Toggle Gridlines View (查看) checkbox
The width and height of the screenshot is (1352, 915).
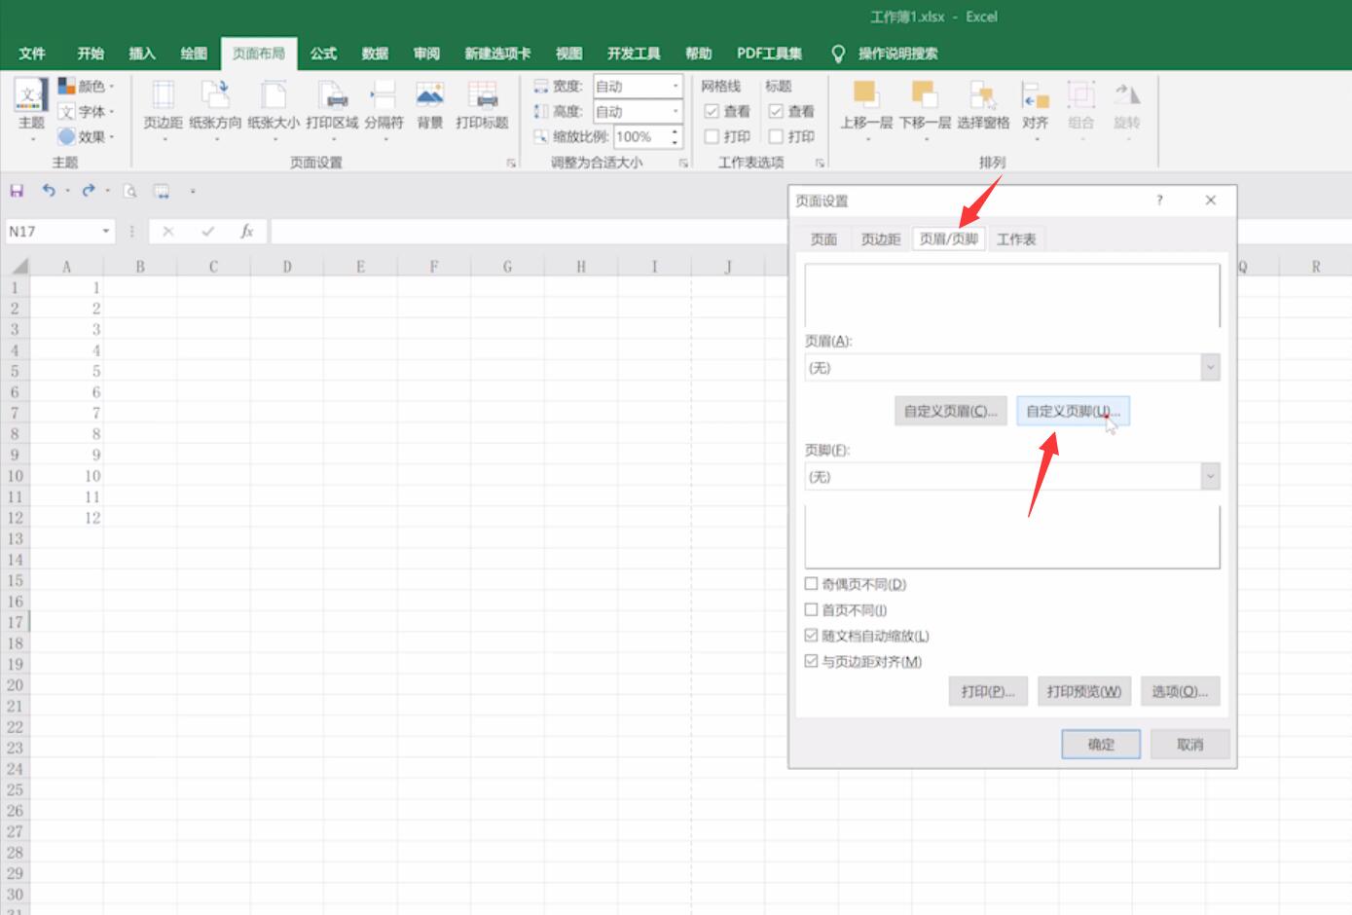(712, 111)
